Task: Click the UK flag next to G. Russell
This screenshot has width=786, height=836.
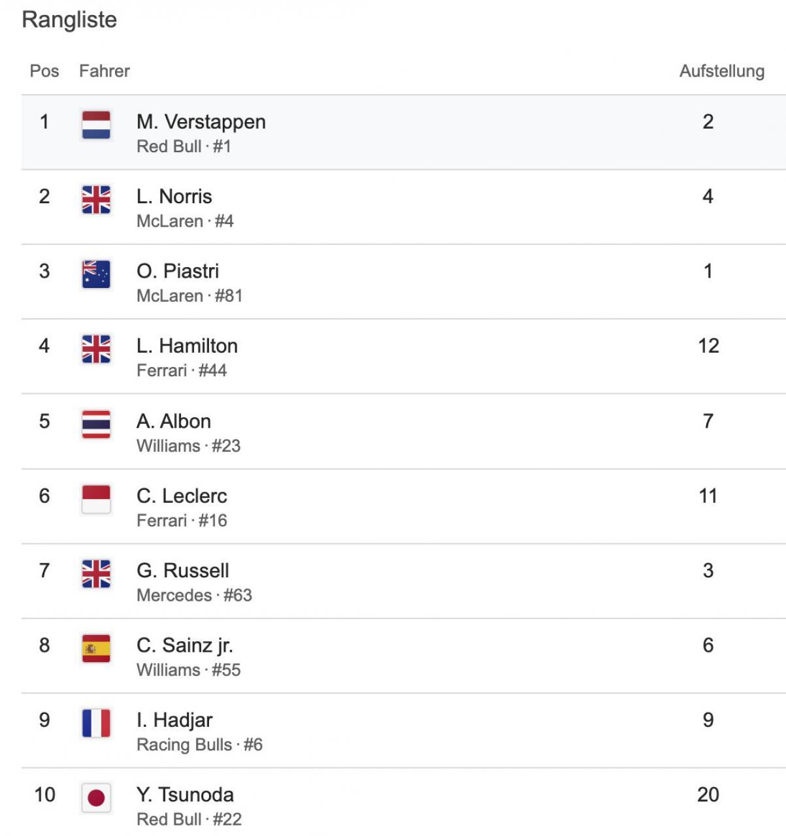Action: 96,573
